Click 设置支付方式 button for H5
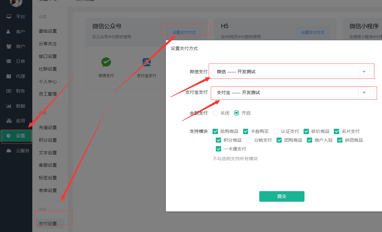Viewport: 382px width, 232px height. point(313,32)
